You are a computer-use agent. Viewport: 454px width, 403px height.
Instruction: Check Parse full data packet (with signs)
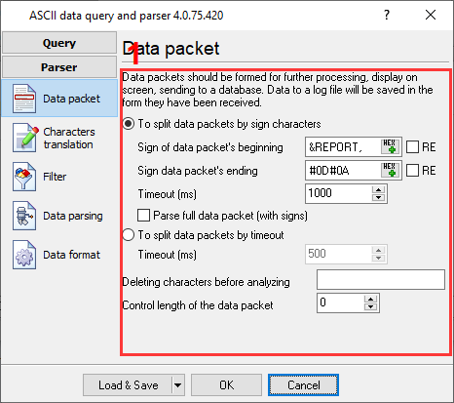[x=143, y=216]
